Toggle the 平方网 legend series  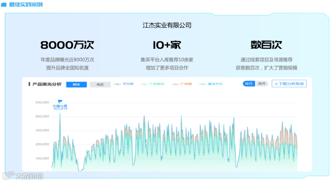(x=124, y=84)
